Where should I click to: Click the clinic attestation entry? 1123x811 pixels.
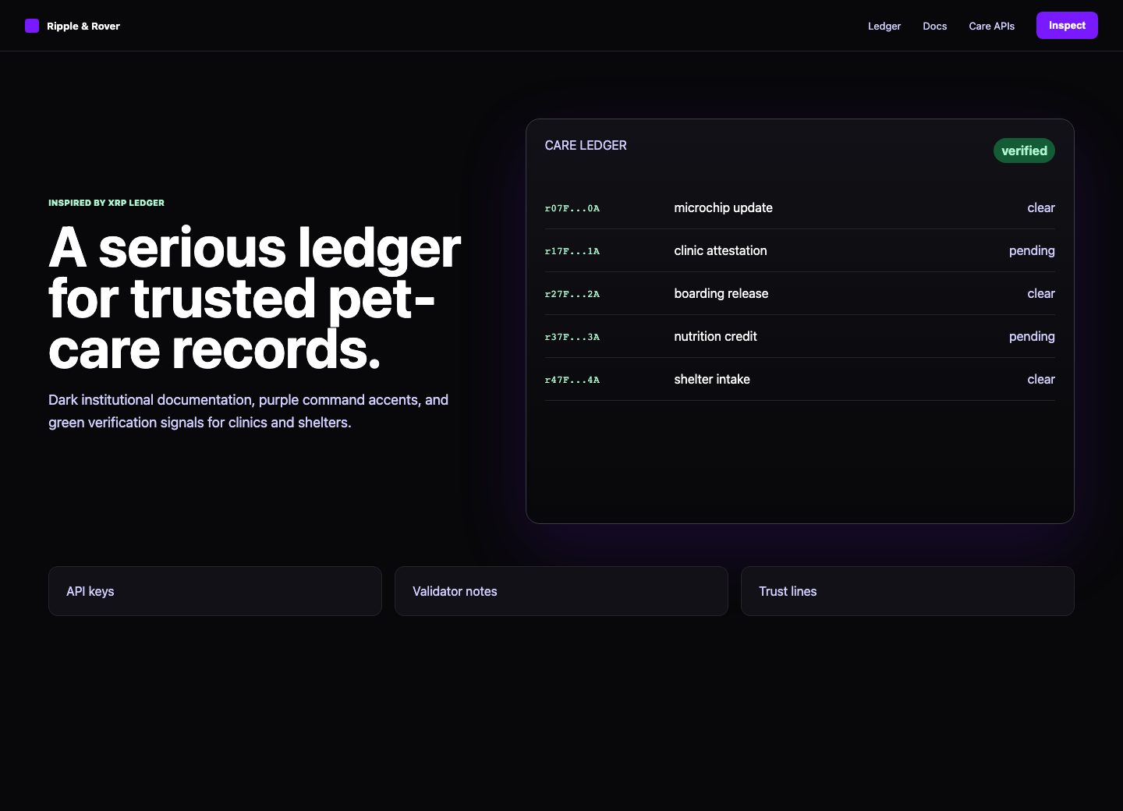(721, 250)
